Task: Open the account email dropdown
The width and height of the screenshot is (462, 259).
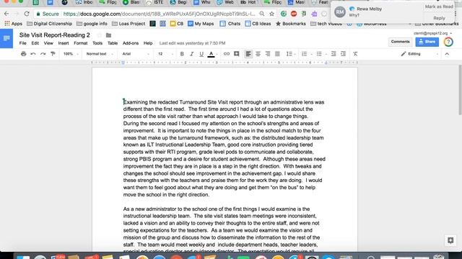Action: (x=432, y=33)
